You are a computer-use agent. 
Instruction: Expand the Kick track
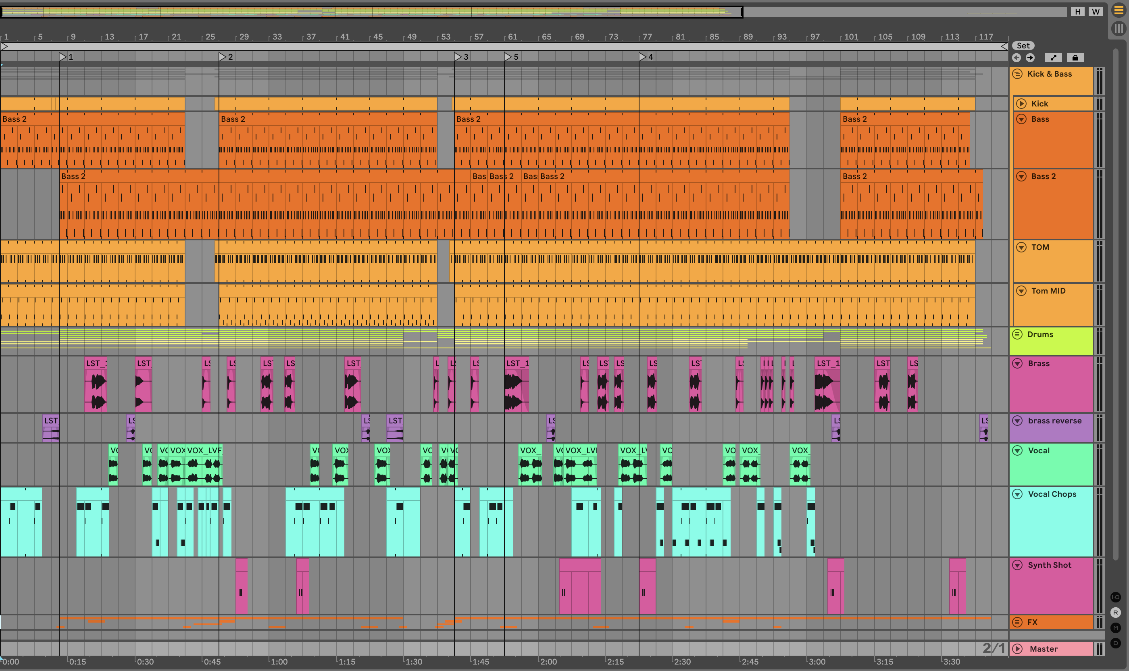1021,104
